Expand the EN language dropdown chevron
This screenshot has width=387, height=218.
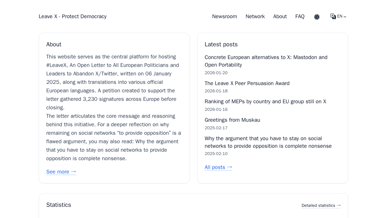345,17
